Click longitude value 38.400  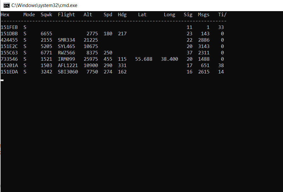(x=169, y=59)
